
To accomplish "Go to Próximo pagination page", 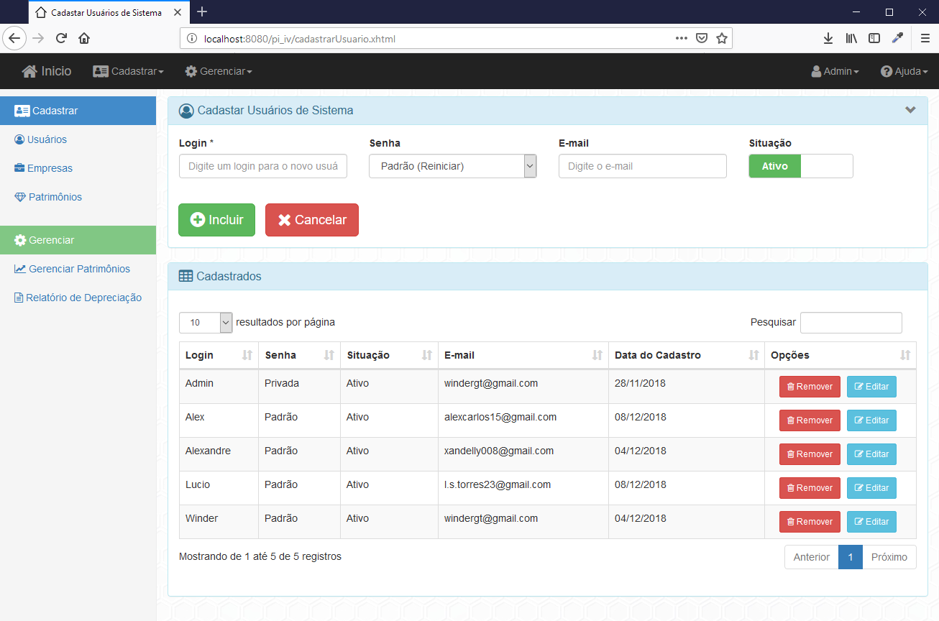I will [889, 557].
